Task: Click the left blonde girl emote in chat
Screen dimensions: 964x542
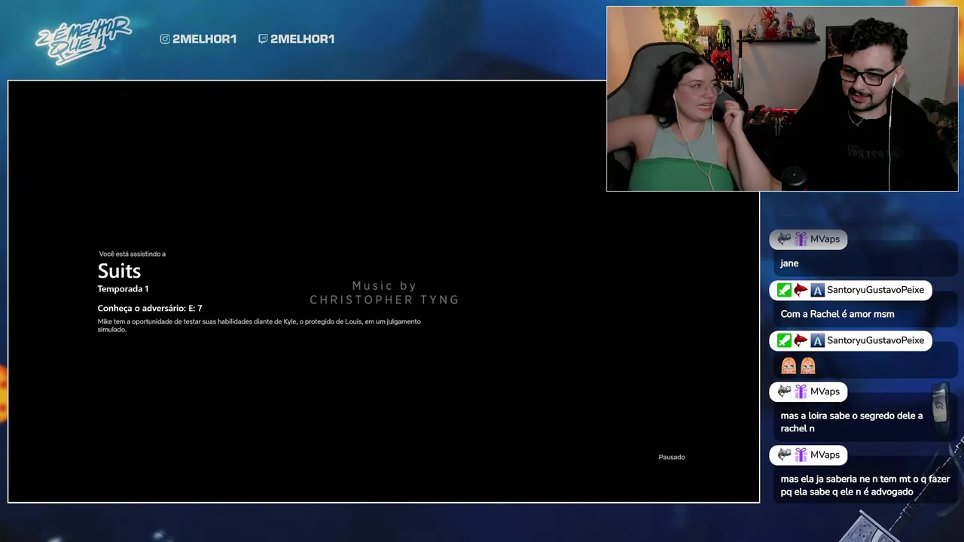Action: pyautogui.click(x=789, y=366)
